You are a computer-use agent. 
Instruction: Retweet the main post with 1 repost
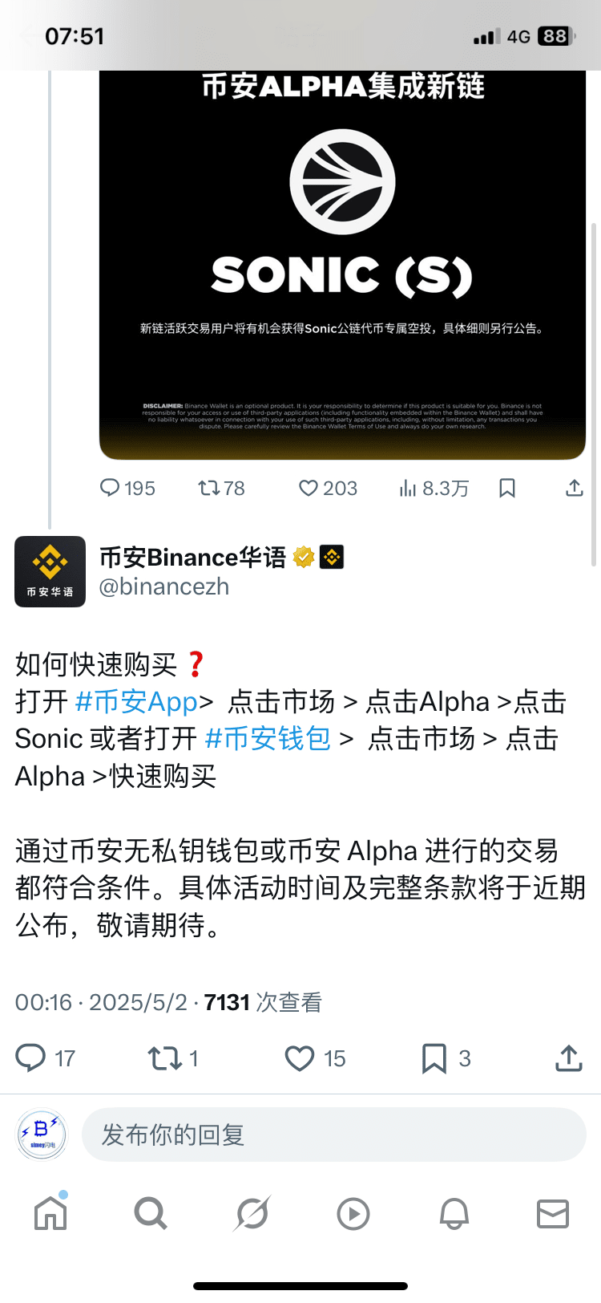tap(165, 1058)
